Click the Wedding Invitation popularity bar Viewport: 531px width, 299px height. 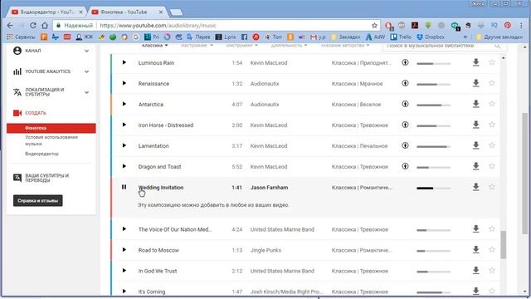[433, 189]
